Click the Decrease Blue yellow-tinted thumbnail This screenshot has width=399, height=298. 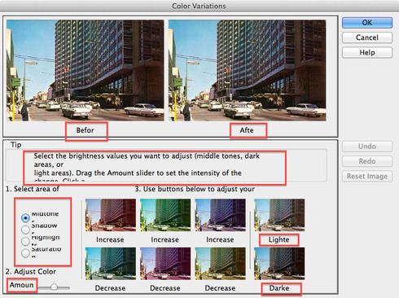[x=221, y=264]
